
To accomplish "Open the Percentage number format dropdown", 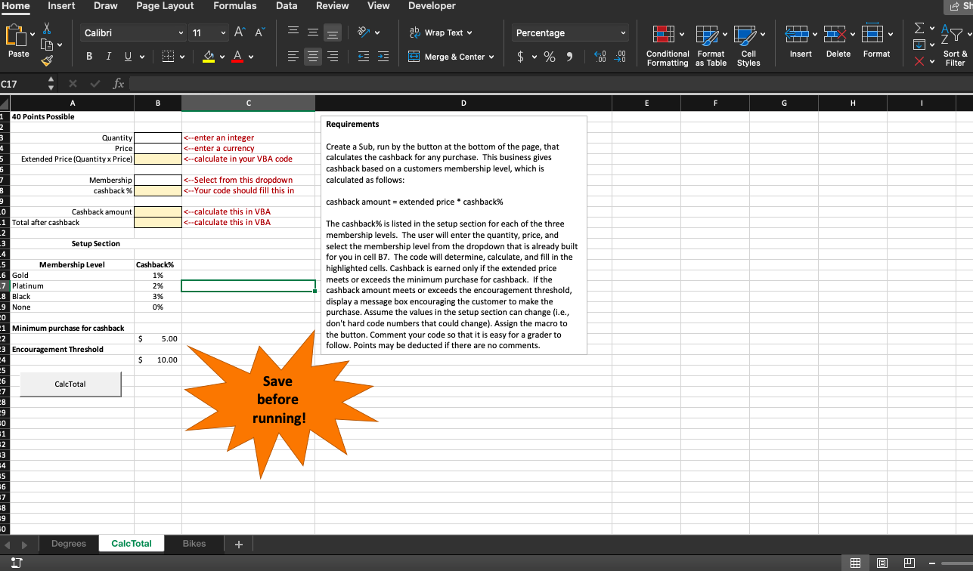I will pos(623,33).
